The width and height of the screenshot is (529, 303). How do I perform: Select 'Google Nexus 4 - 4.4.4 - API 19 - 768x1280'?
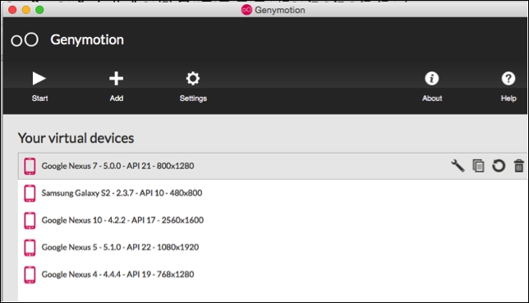pyautogui.click(x=117, y=274)
